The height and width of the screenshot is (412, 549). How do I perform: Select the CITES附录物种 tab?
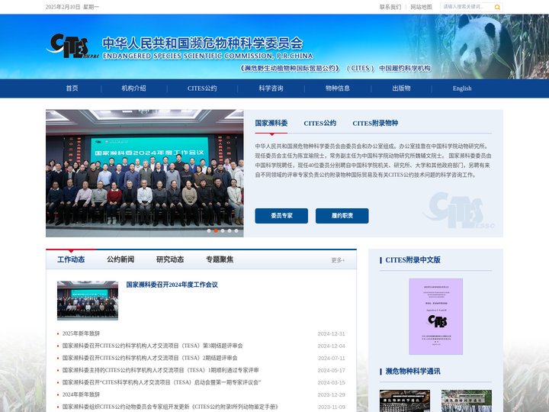pyautogui.click(x=375, y=123)
